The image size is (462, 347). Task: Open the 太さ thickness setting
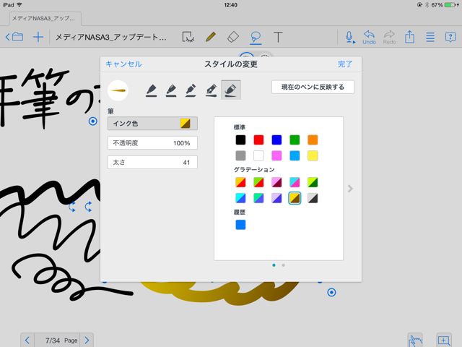pos(152,162)
